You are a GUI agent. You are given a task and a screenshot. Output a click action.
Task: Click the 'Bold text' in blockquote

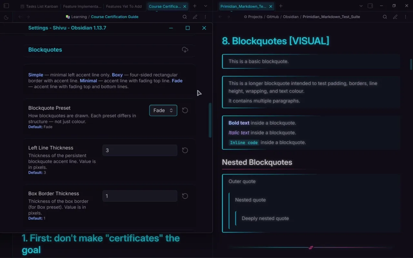click(x=239, y=123)
